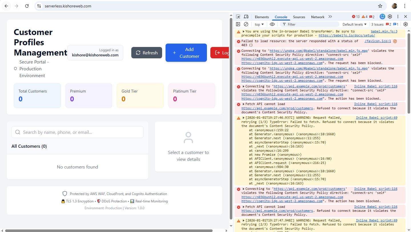
Task: Click the clear console icon
Action: (x=246, y=24)
